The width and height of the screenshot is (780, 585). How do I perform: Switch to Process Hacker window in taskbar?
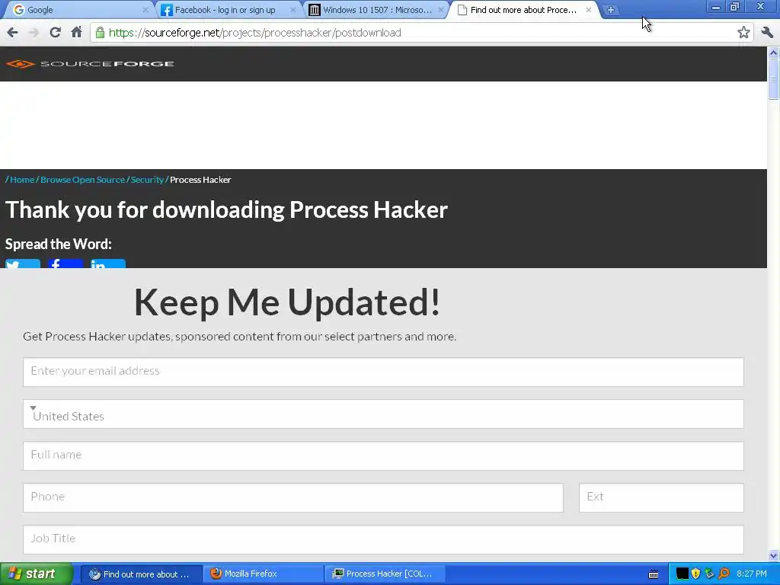(385, 574)
